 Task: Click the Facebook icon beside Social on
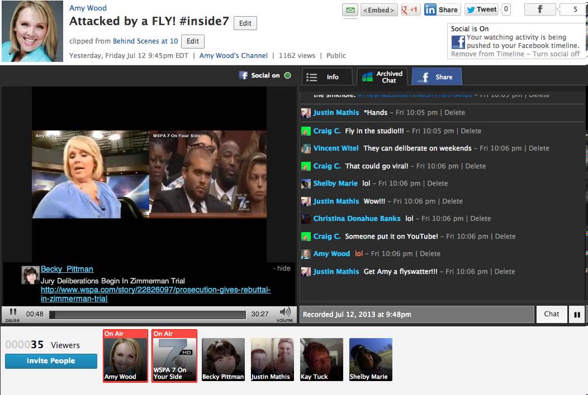[243, 75]
